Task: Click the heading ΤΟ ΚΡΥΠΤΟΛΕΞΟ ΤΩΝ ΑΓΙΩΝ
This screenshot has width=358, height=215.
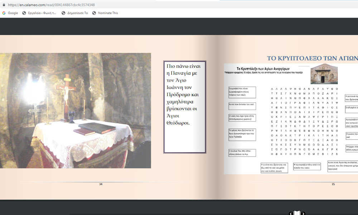Action: (312, 58)
